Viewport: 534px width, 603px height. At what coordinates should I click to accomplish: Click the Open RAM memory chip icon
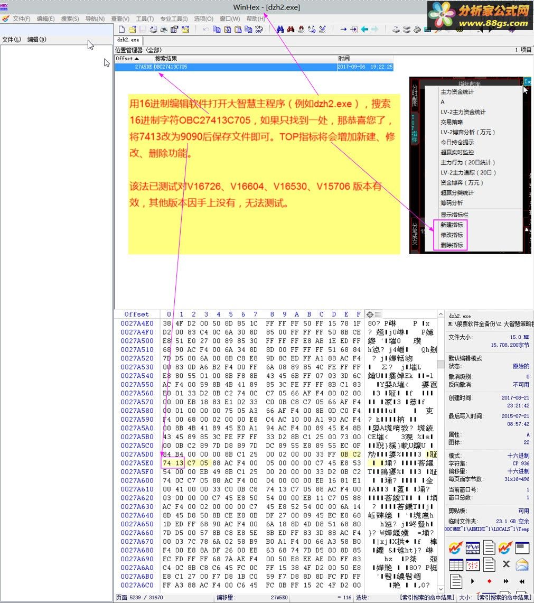[x=417, y=29]
